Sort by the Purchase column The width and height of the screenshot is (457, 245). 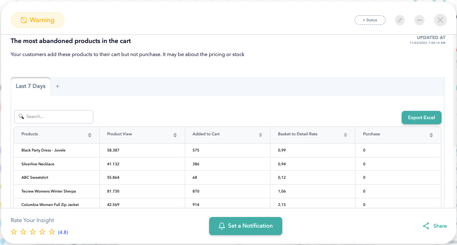[431, 135]
